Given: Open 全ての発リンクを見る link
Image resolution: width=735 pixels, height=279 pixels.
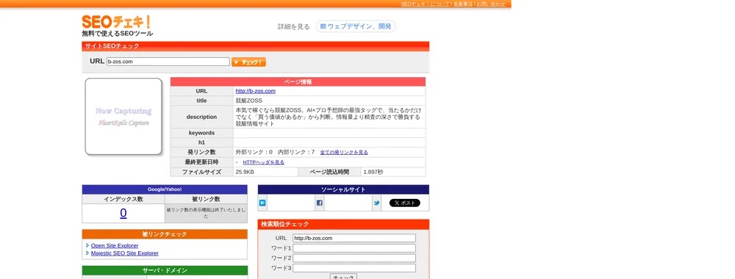Looking at the screenshot, I should coord(344,152).
